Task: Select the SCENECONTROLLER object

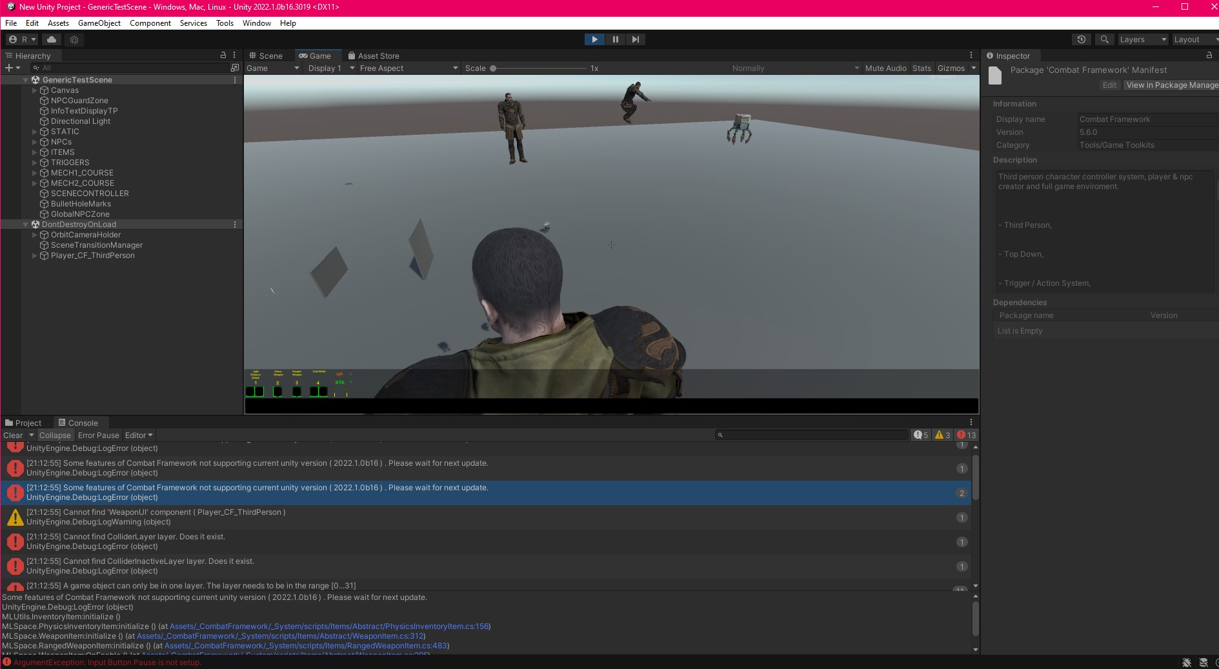Action: (90, 194)
